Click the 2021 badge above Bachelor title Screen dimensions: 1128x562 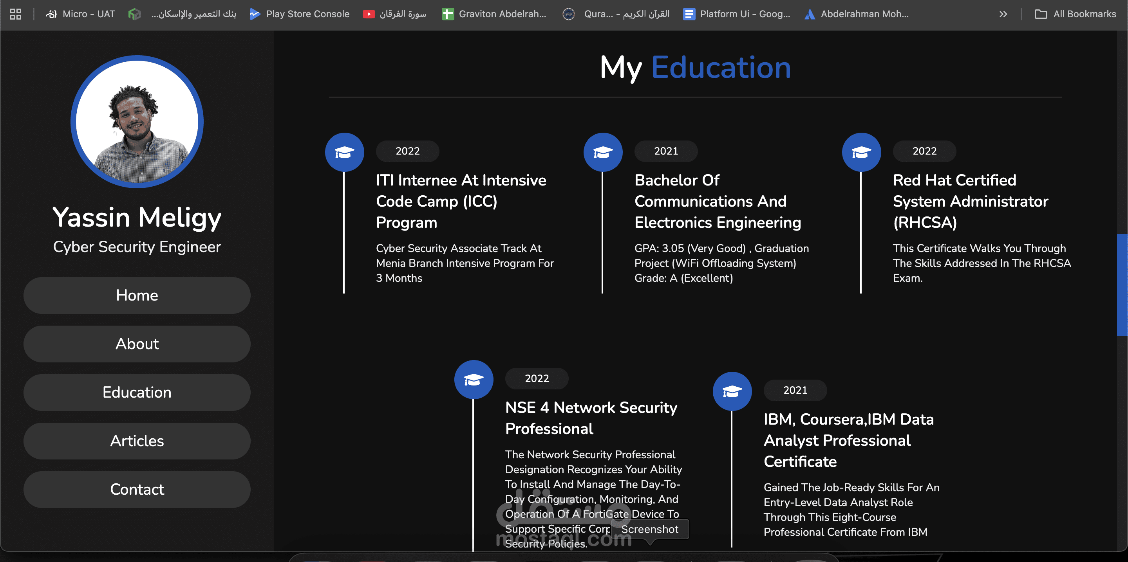(666, 151)
